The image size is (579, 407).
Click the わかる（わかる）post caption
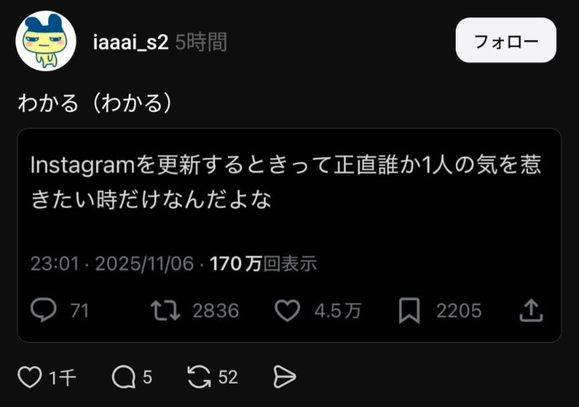coord(95,103)
